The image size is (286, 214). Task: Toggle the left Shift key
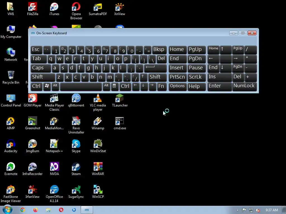(43, 77)
